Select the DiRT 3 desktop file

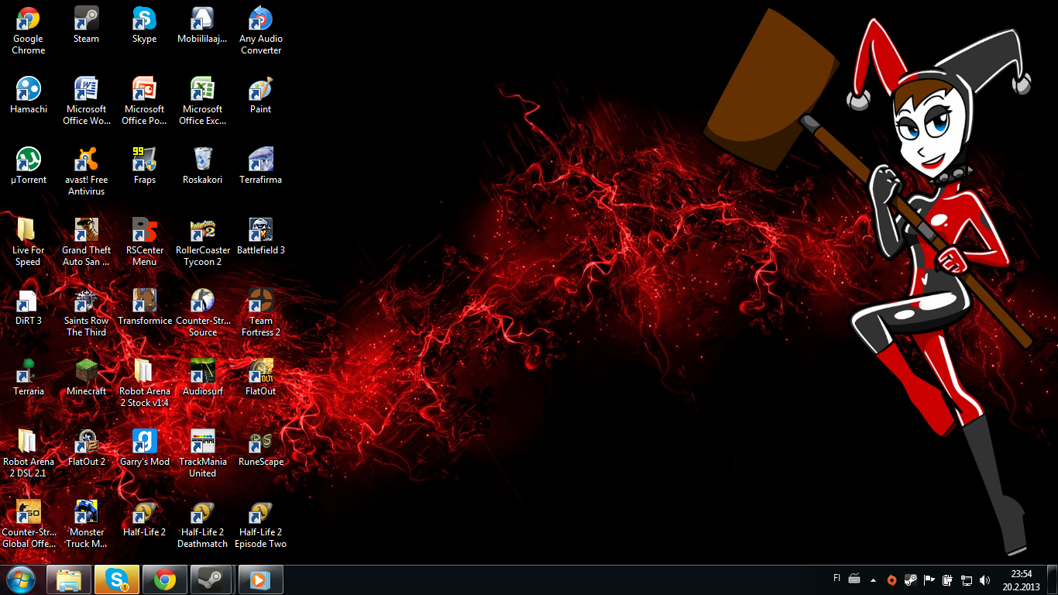pyautogui.click(x=29, y=308)
